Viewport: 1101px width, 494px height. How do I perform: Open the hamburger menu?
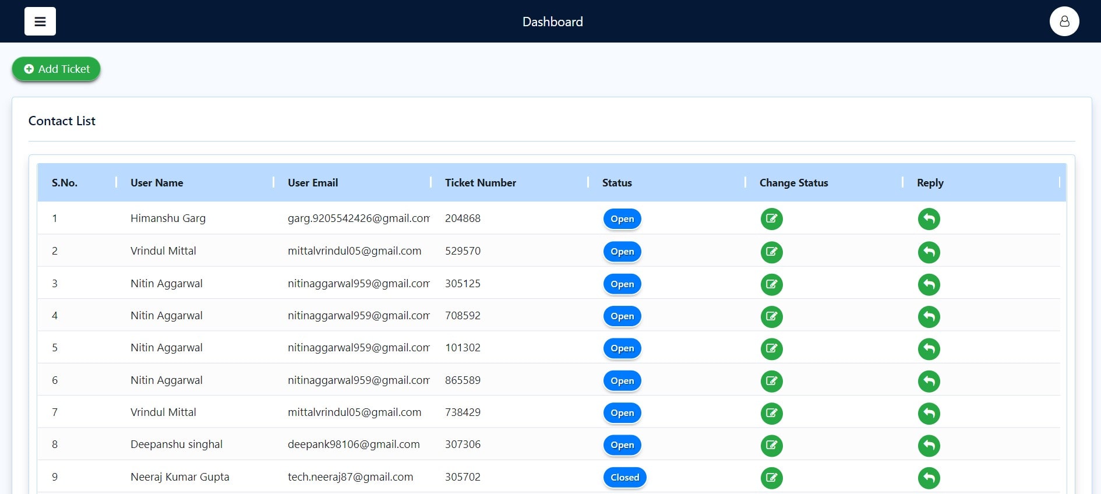(x=40, y=22)
